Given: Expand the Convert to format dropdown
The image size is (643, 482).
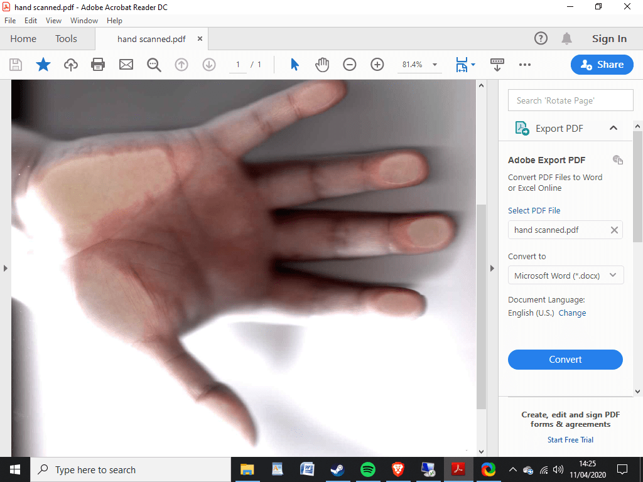Looking at the screenshot, I should point(565,275).
